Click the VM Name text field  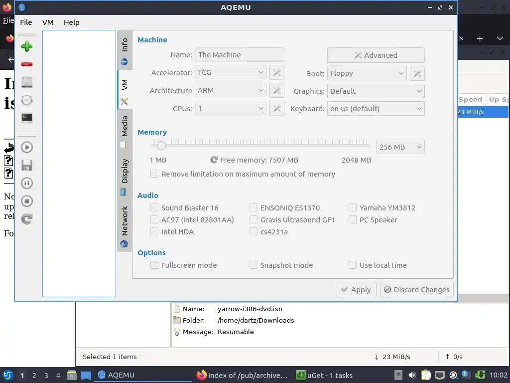click(x=240, y=55)
